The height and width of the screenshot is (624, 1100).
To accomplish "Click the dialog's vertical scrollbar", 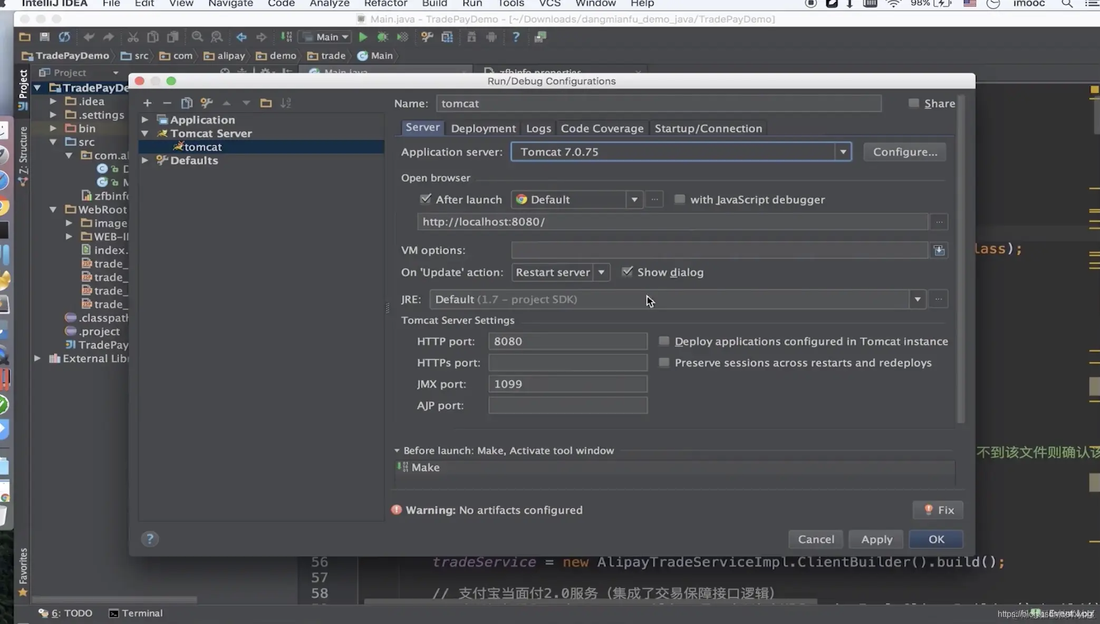I will click(x=960, y=258).
